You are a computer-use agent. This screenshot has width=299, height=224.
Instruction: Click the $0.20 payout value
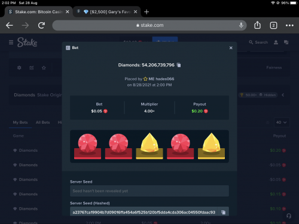pos(197,111)
